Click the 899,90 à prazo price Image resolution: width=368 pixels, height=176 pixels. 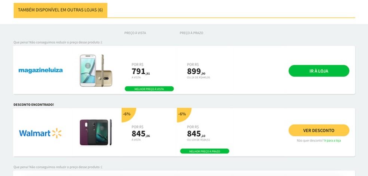(196, 71)
